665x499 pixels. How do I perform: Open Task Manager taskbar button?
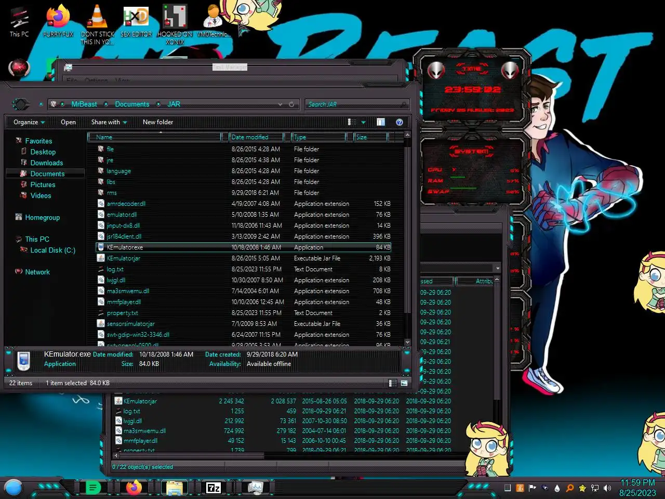coord(255,488)
